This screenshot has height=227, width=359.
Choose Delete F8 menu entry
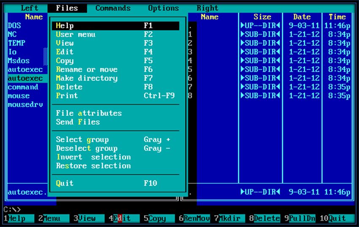[x=116, y=87]
